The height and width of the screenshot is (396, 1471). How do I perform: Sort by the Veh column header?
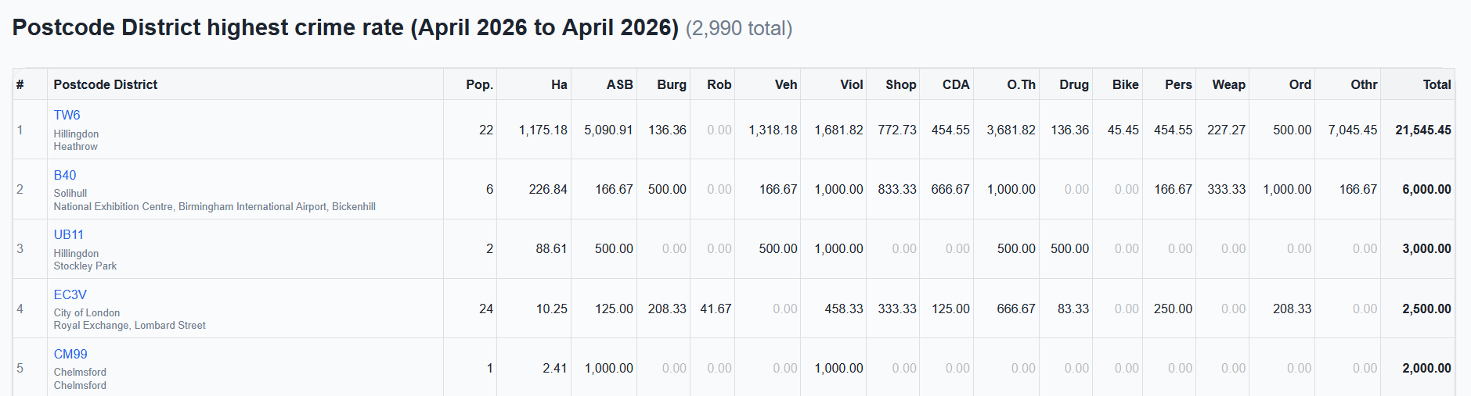(786, 84)
